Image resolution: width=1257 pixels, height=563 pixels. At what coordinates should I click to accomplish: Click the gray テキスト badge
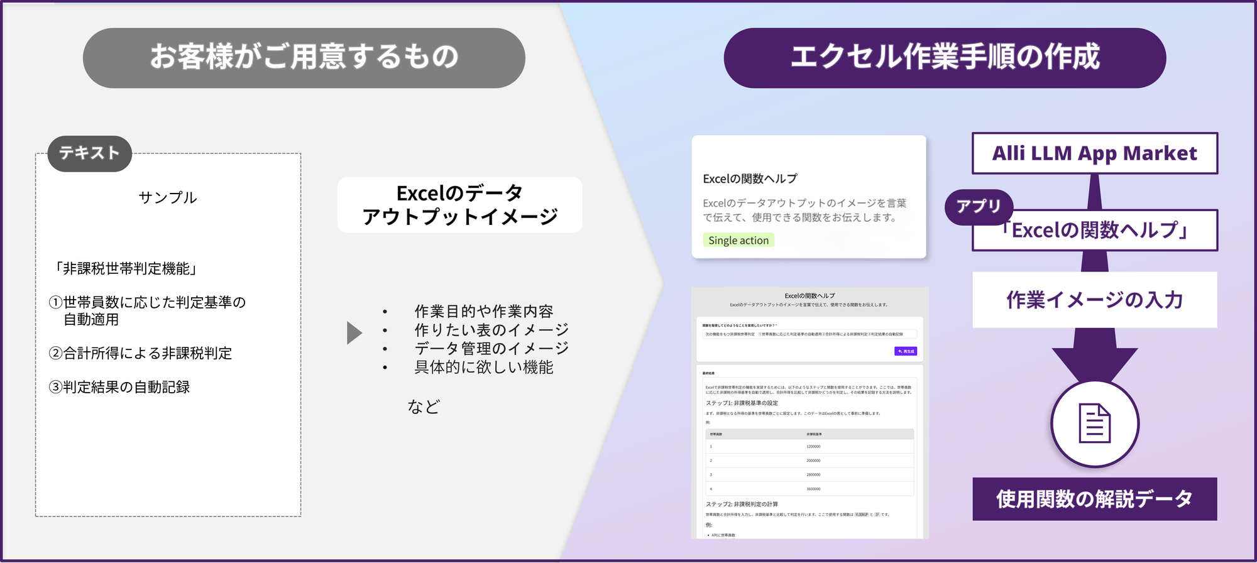pyautogui.click(x=89, y=153)
